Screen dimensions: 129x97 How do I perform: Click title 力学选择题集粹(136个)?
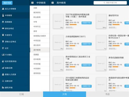tap(76, 37)
